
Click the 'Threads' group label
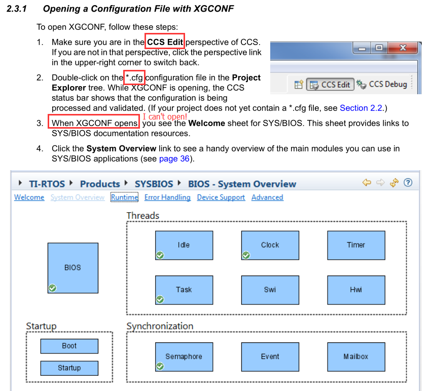(x=143, y=216)
